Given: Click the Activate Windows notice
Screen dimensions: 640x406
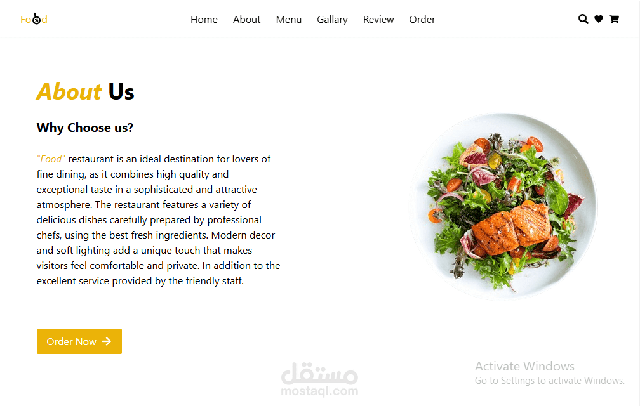Looking at the screenshot, I should point(524,366).
